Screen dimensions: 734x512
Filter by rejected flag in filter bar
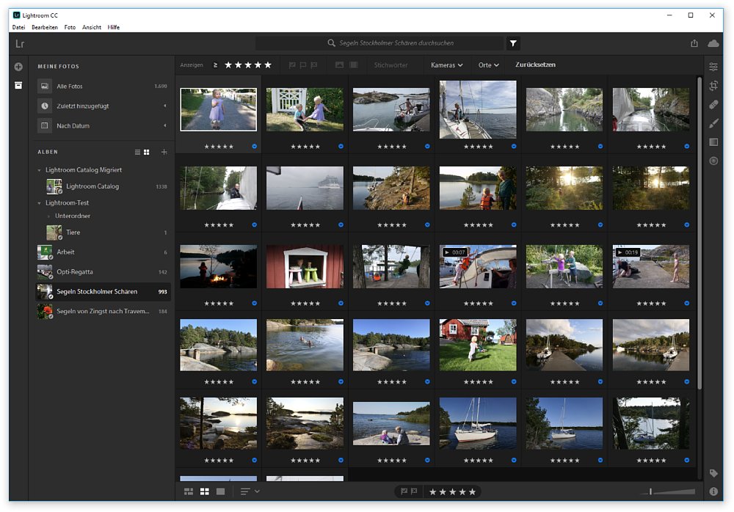coord(313,65)
